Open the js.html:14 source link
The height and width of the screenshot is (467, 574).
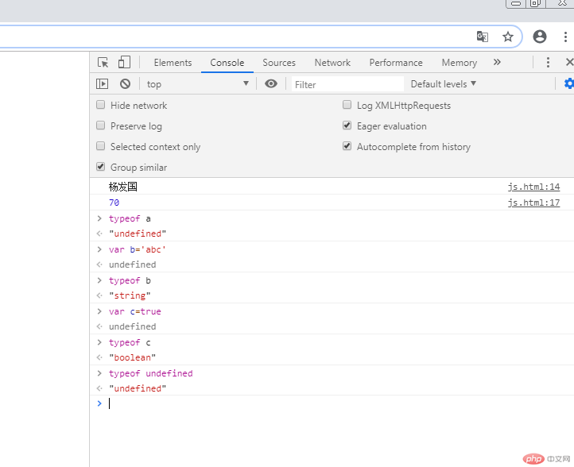(533, 187)
